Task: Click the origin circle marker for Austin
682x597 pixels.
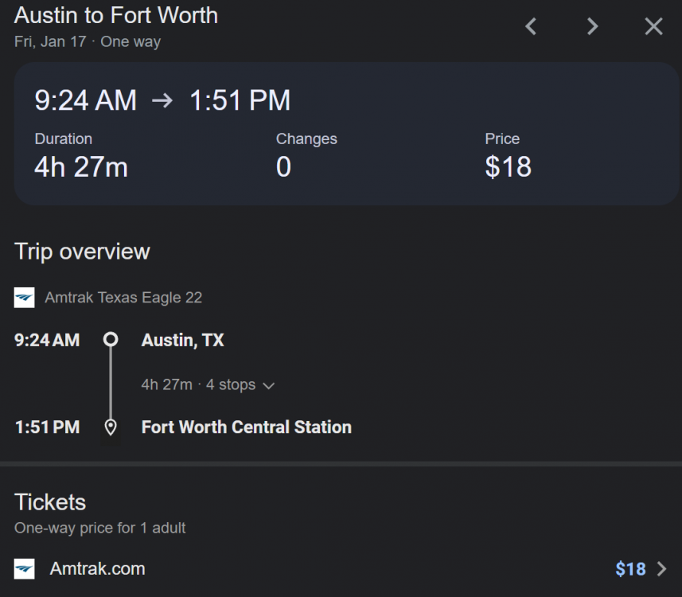Action: coord(111,340)
